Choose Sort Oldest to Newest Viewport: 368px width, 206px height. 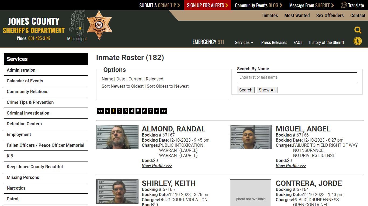168,86
